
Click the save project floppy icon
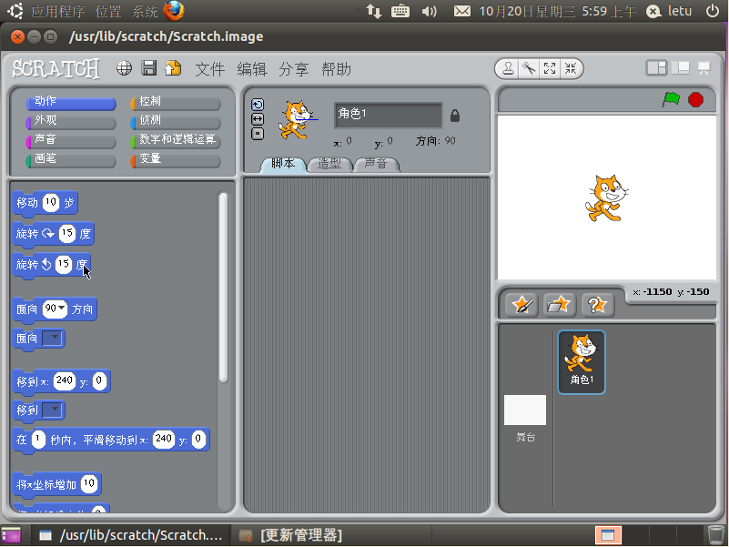point(148,68)
